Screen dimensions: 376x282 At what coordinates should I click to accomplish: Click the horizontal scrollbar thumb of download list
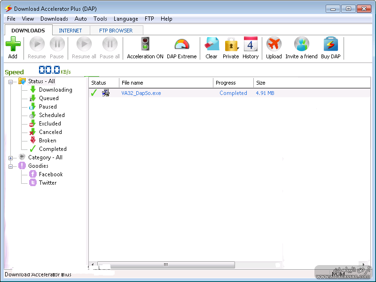(166, 265)
